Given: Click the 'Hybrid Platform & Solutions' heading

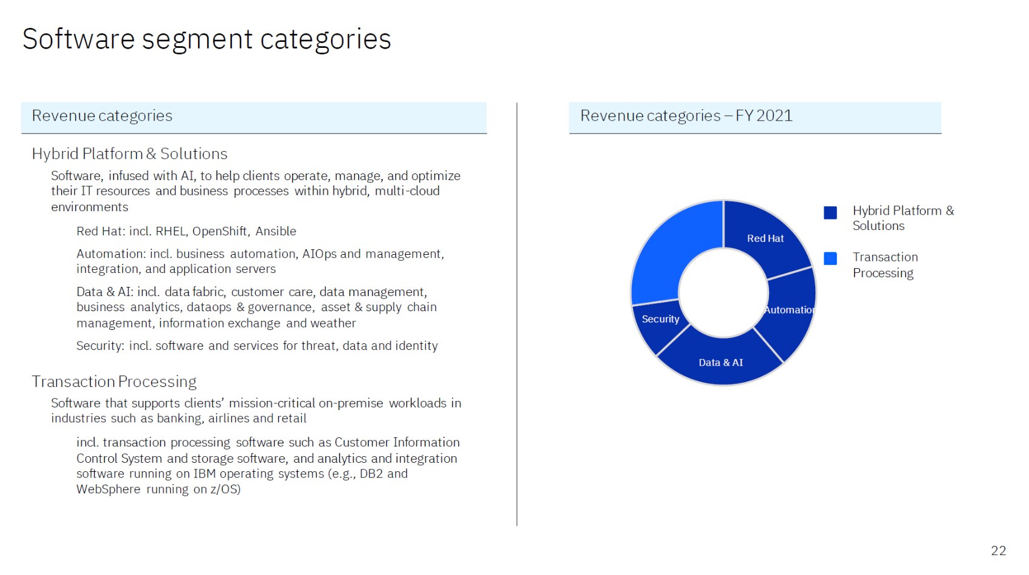Looking at the screenshot, I should pos(129,154).
